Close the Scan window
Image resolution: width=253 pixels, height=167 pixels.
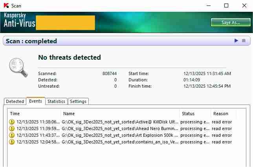pos(244,6)
